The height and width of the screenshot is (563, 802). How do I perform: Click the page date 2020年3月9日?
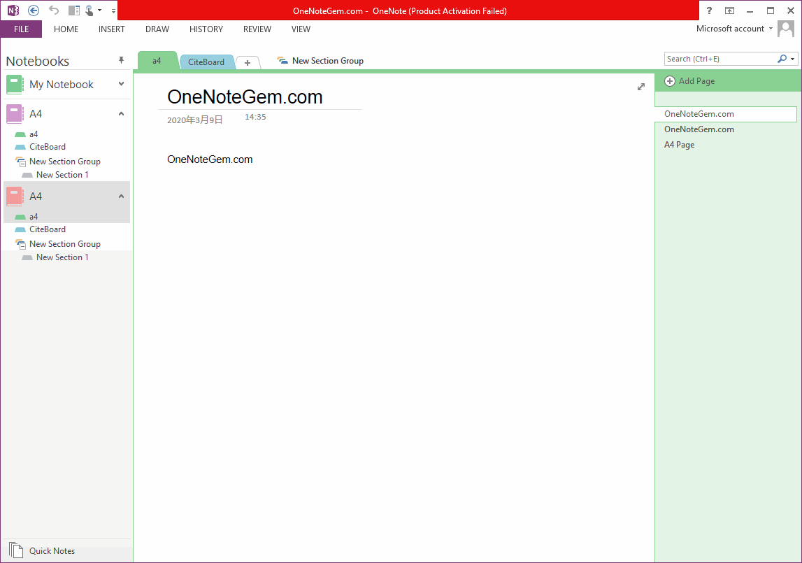(x=195, y=120)
